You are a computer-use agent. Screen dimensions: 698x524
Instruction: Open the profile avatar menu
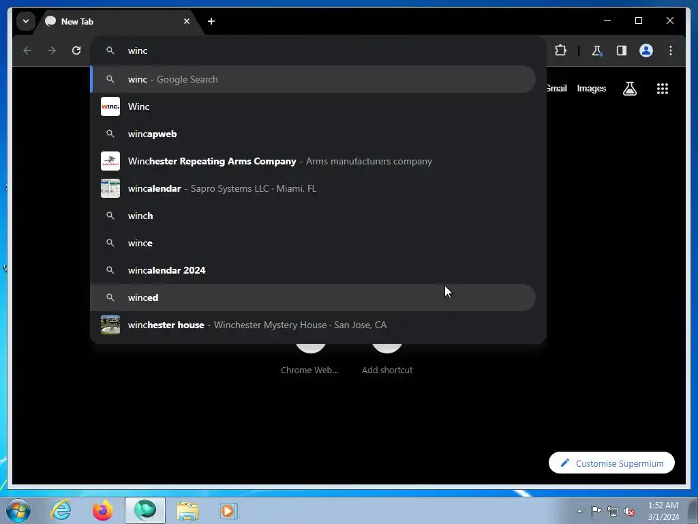tap(646, 50)
